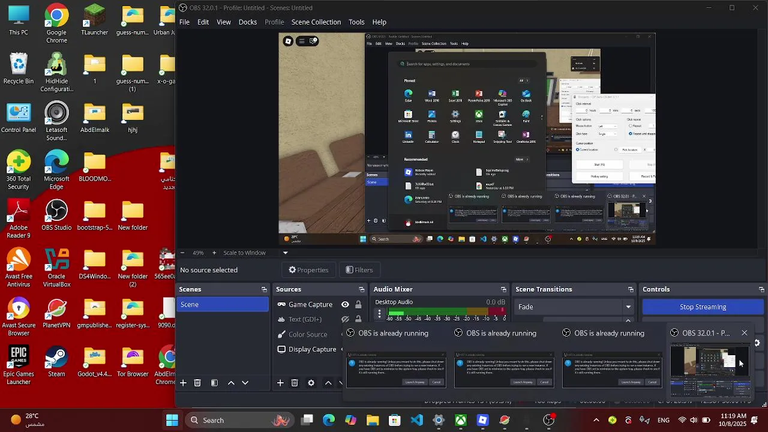Screen dimensions: 768x432
Task: Undock the Scene Transitions panel
Action: coord(631,289)
